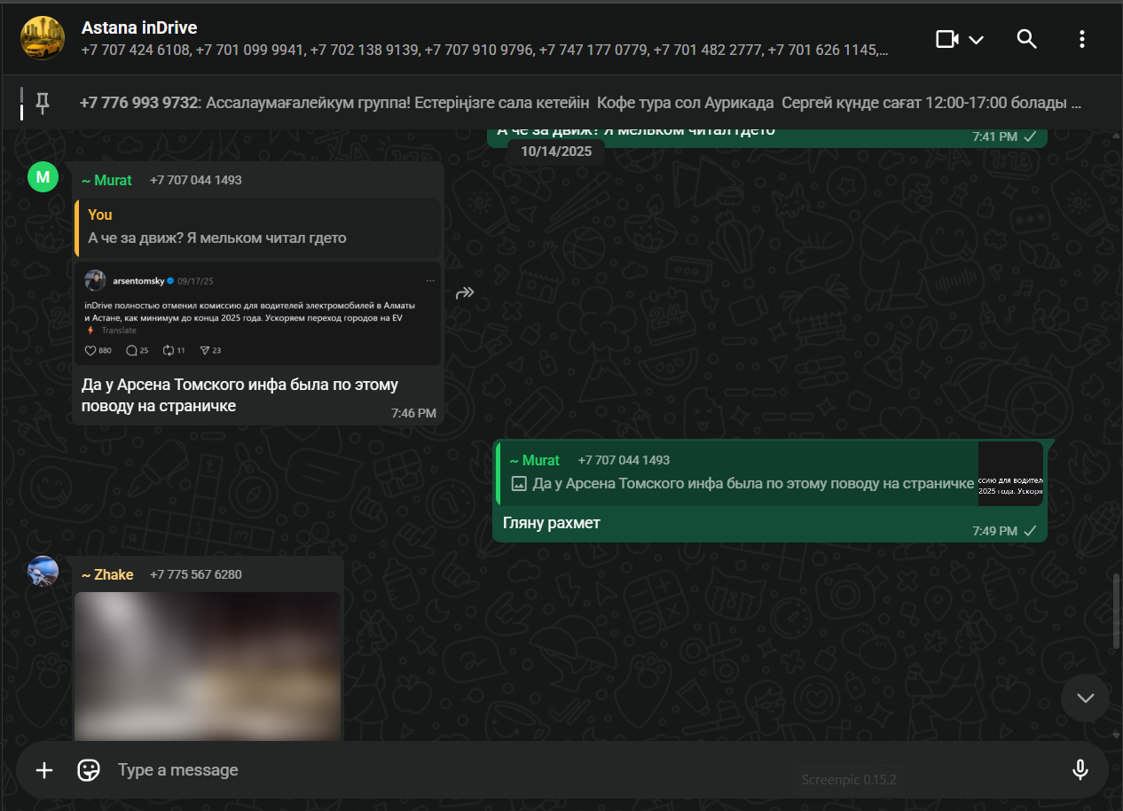Screen dimensions: 1123x811
Task: Open the pinned message from +7 776 993 9732
Action: (x=580, y=103)
